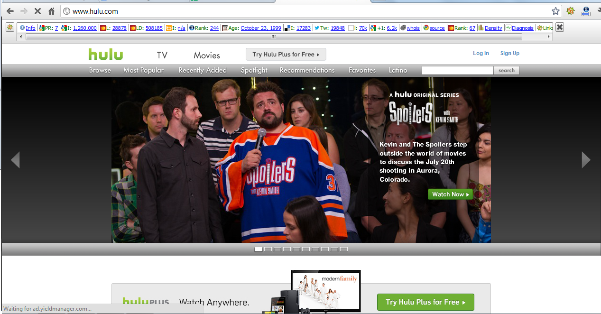Open Google index value 1,260,000
The image size is (601, 314).
coord(85,28)
